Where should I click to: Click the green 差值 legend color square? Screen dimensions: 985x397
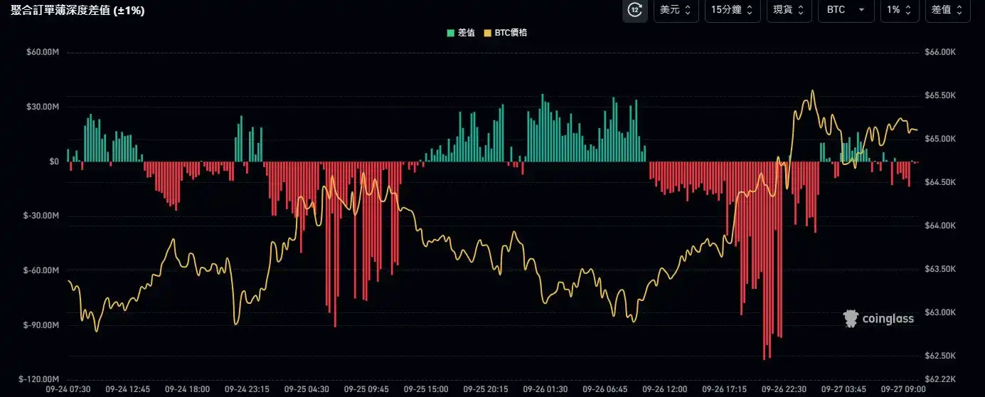tap(450, 33)
